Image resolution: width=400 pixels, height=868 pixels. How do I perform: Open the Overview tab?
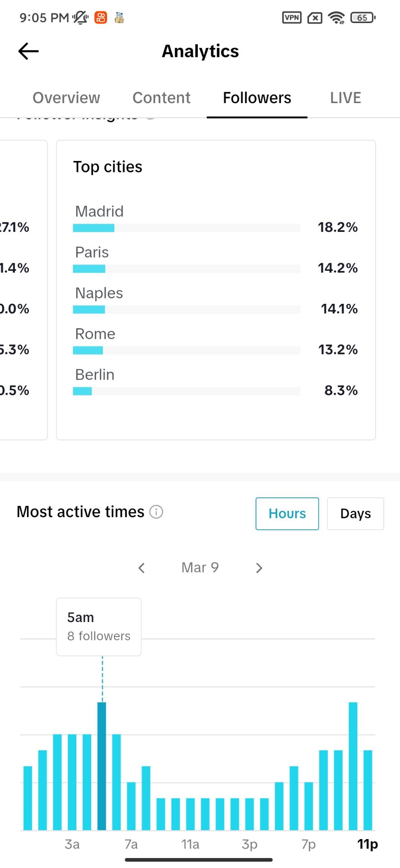coord(66,98)
